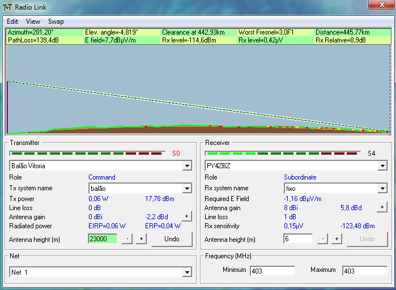Decrease the receiver antenna height

pos(323,239)
